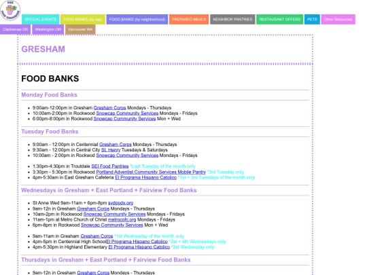Open Snowcap Community Services link for Wednesday 6pm-8pm

click(x=112, y=225)
